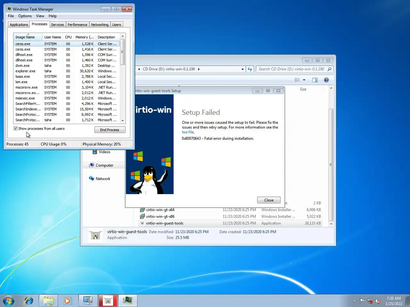410x307 pixels.
Task: Click the Start orb button
Action: click(x=9, y=301)
